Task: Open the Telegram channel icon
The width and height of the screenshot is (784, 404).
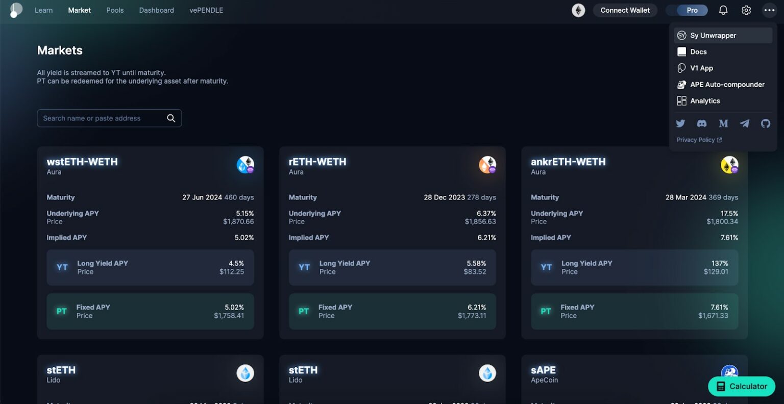Action: 744,123
